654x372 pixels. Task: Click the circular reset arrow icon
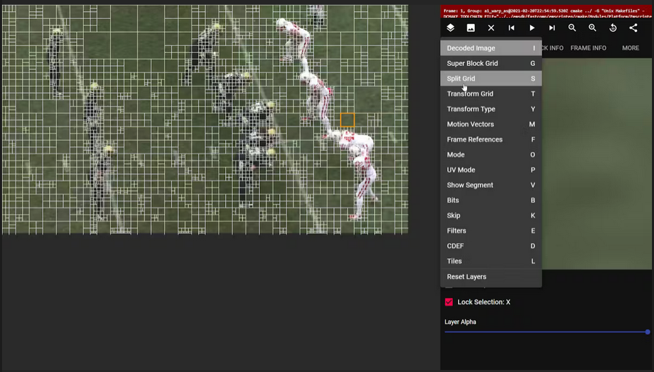point(613,28)
